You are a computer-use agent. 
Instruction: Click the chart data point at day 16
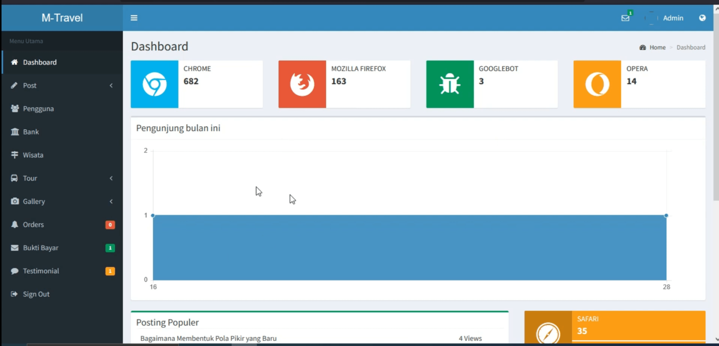(153, 216)
